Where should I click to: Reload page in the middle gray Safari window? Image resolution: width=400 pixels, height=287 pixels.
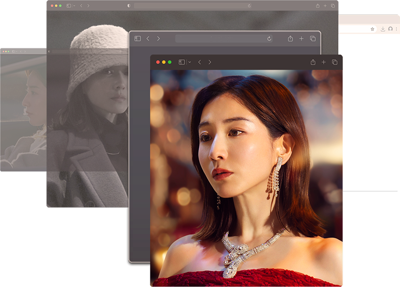pyautogui.click(x=269, y=39)
